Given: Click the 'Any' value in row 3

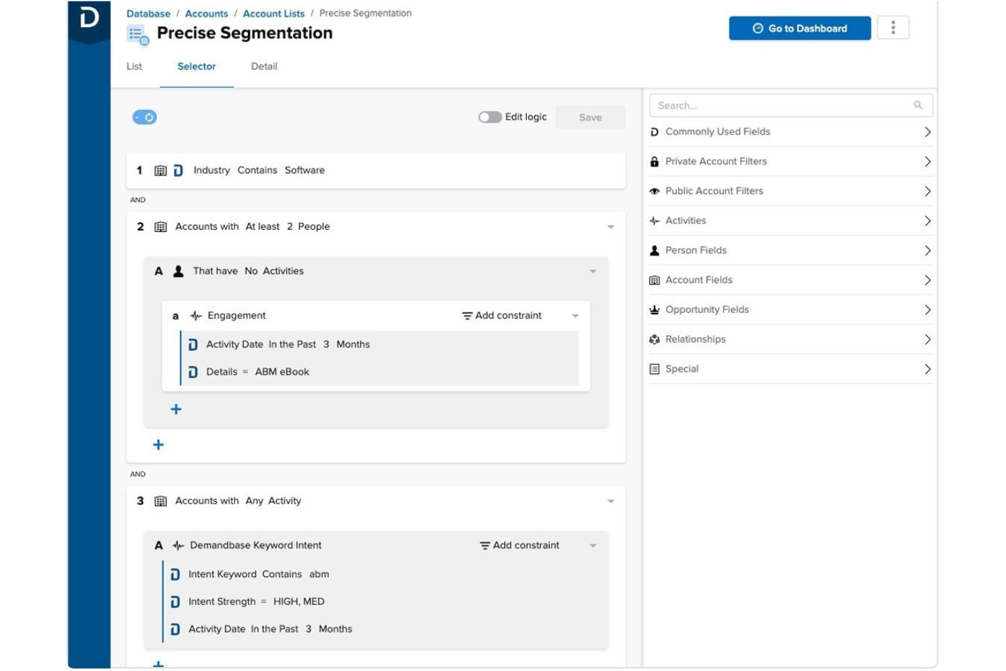Looking at the screenshot, I should (x=254, y=501).
